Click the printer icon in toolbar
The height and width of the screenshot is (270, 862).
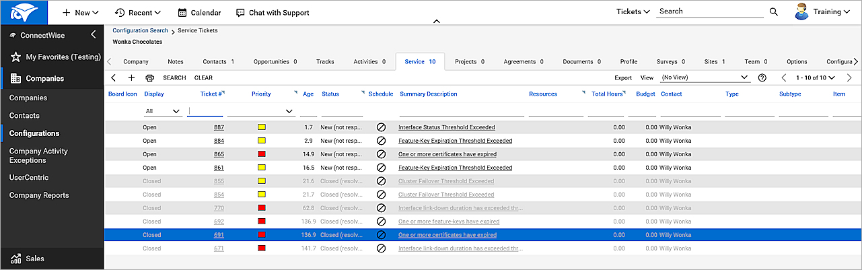[x=150, y=78]
